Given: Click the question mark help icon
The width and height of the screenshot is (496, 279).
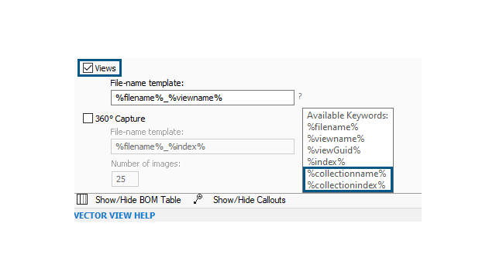Looking at the screenshot, I should 300,96.
